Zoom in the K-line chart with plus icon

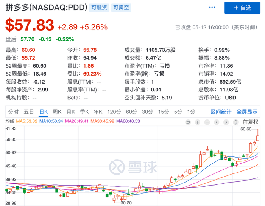click(197, 122)
